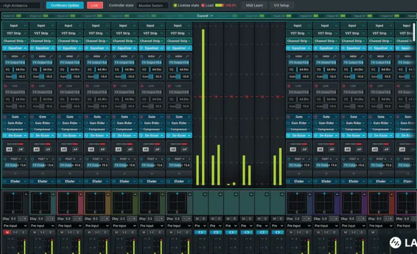Image resolution: width=417 pixels, height=254 pixels.
Task: Click the green License state indicator
Action: tap(175, 5)
